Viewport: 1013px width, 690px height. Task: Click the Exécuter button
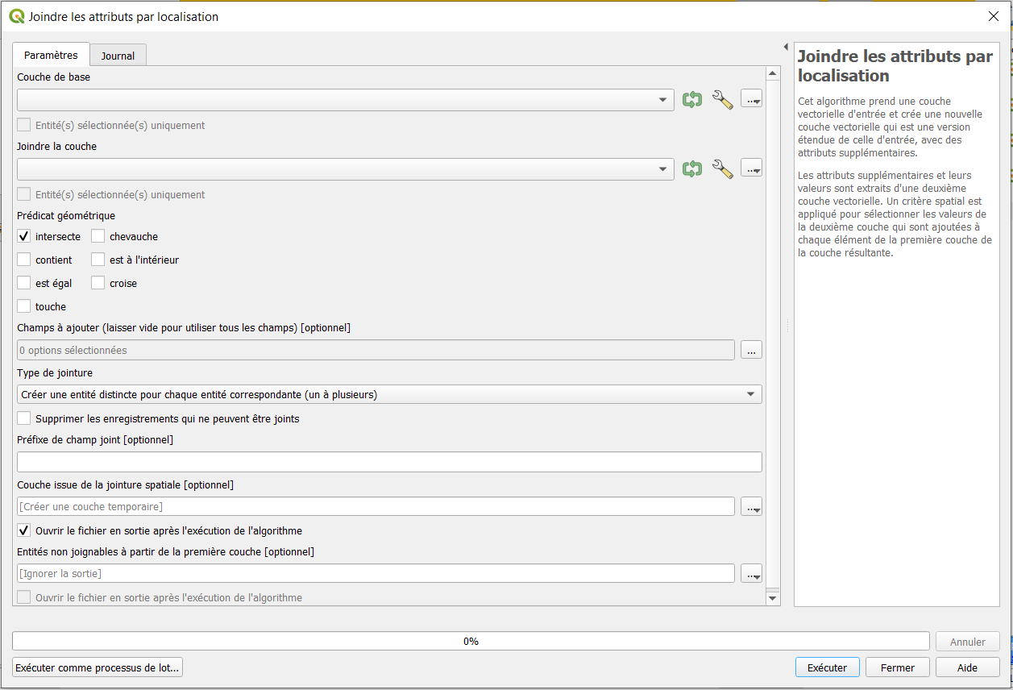[827, 667]
